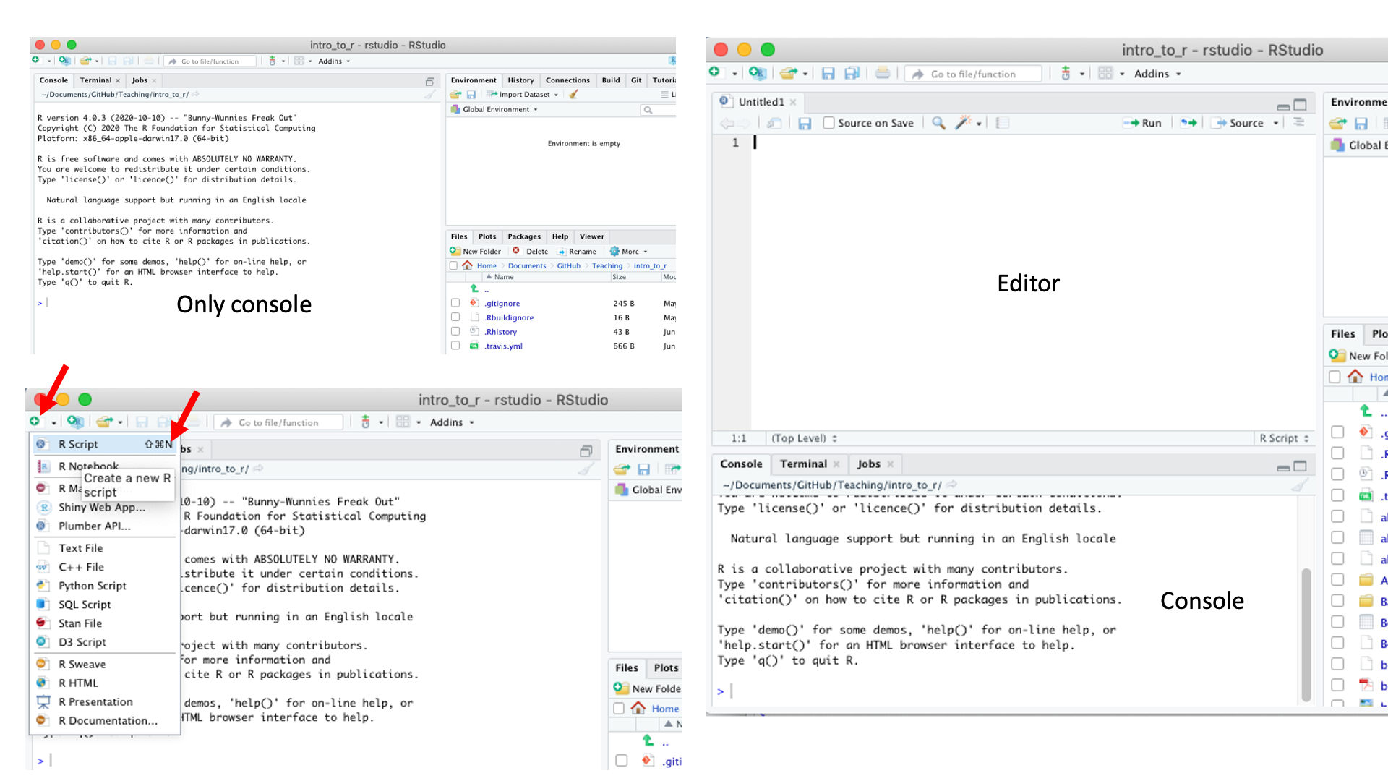This screenshot has height=781, width=1388.
Task: Click the clear console broom icon in Environment panel
Action: [x=574, y=95]
